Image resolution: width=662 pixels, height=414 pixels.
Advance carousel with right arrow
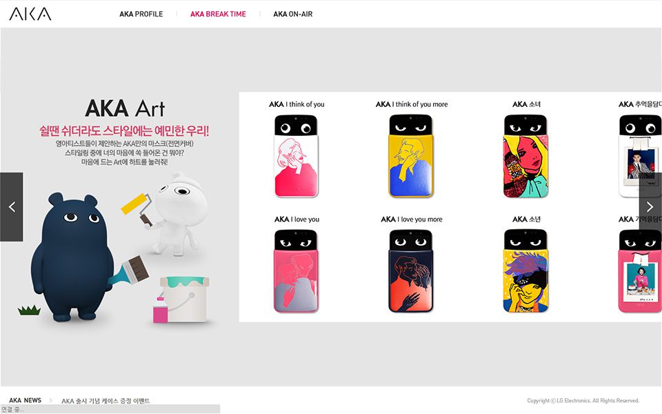[650, 207]
